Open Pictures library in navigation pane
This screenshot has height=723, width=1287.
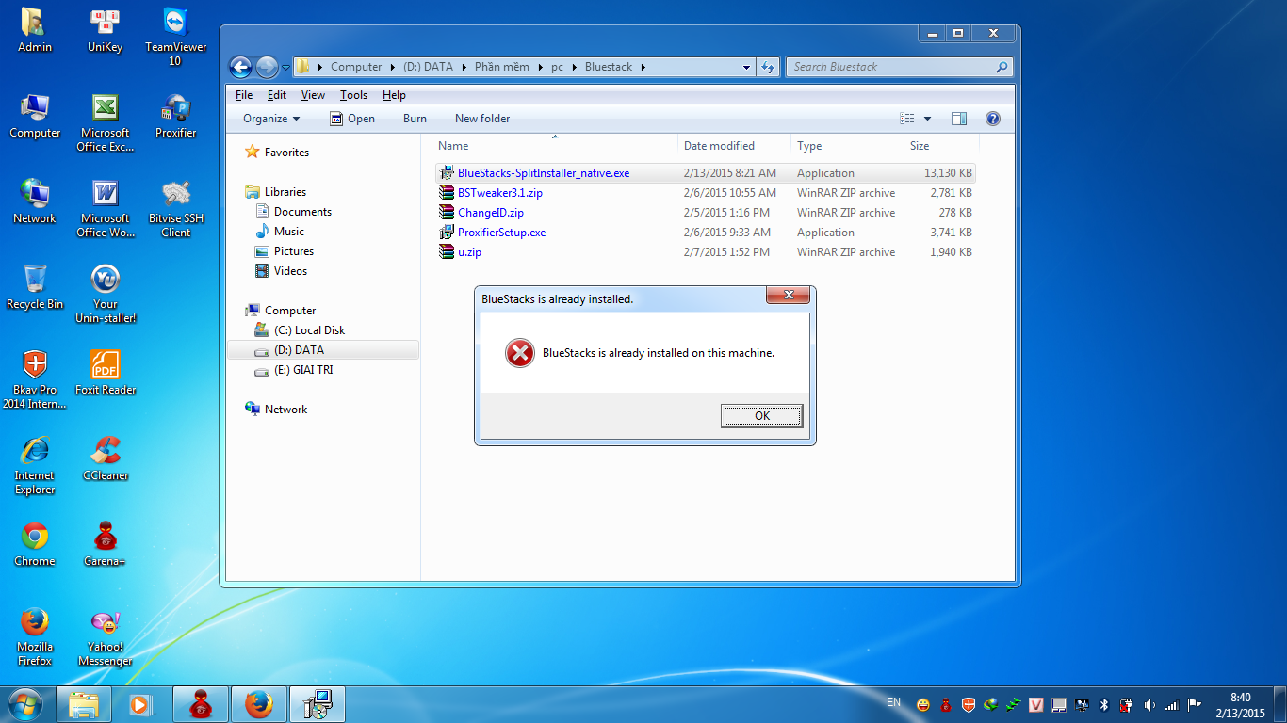(293, 251)
